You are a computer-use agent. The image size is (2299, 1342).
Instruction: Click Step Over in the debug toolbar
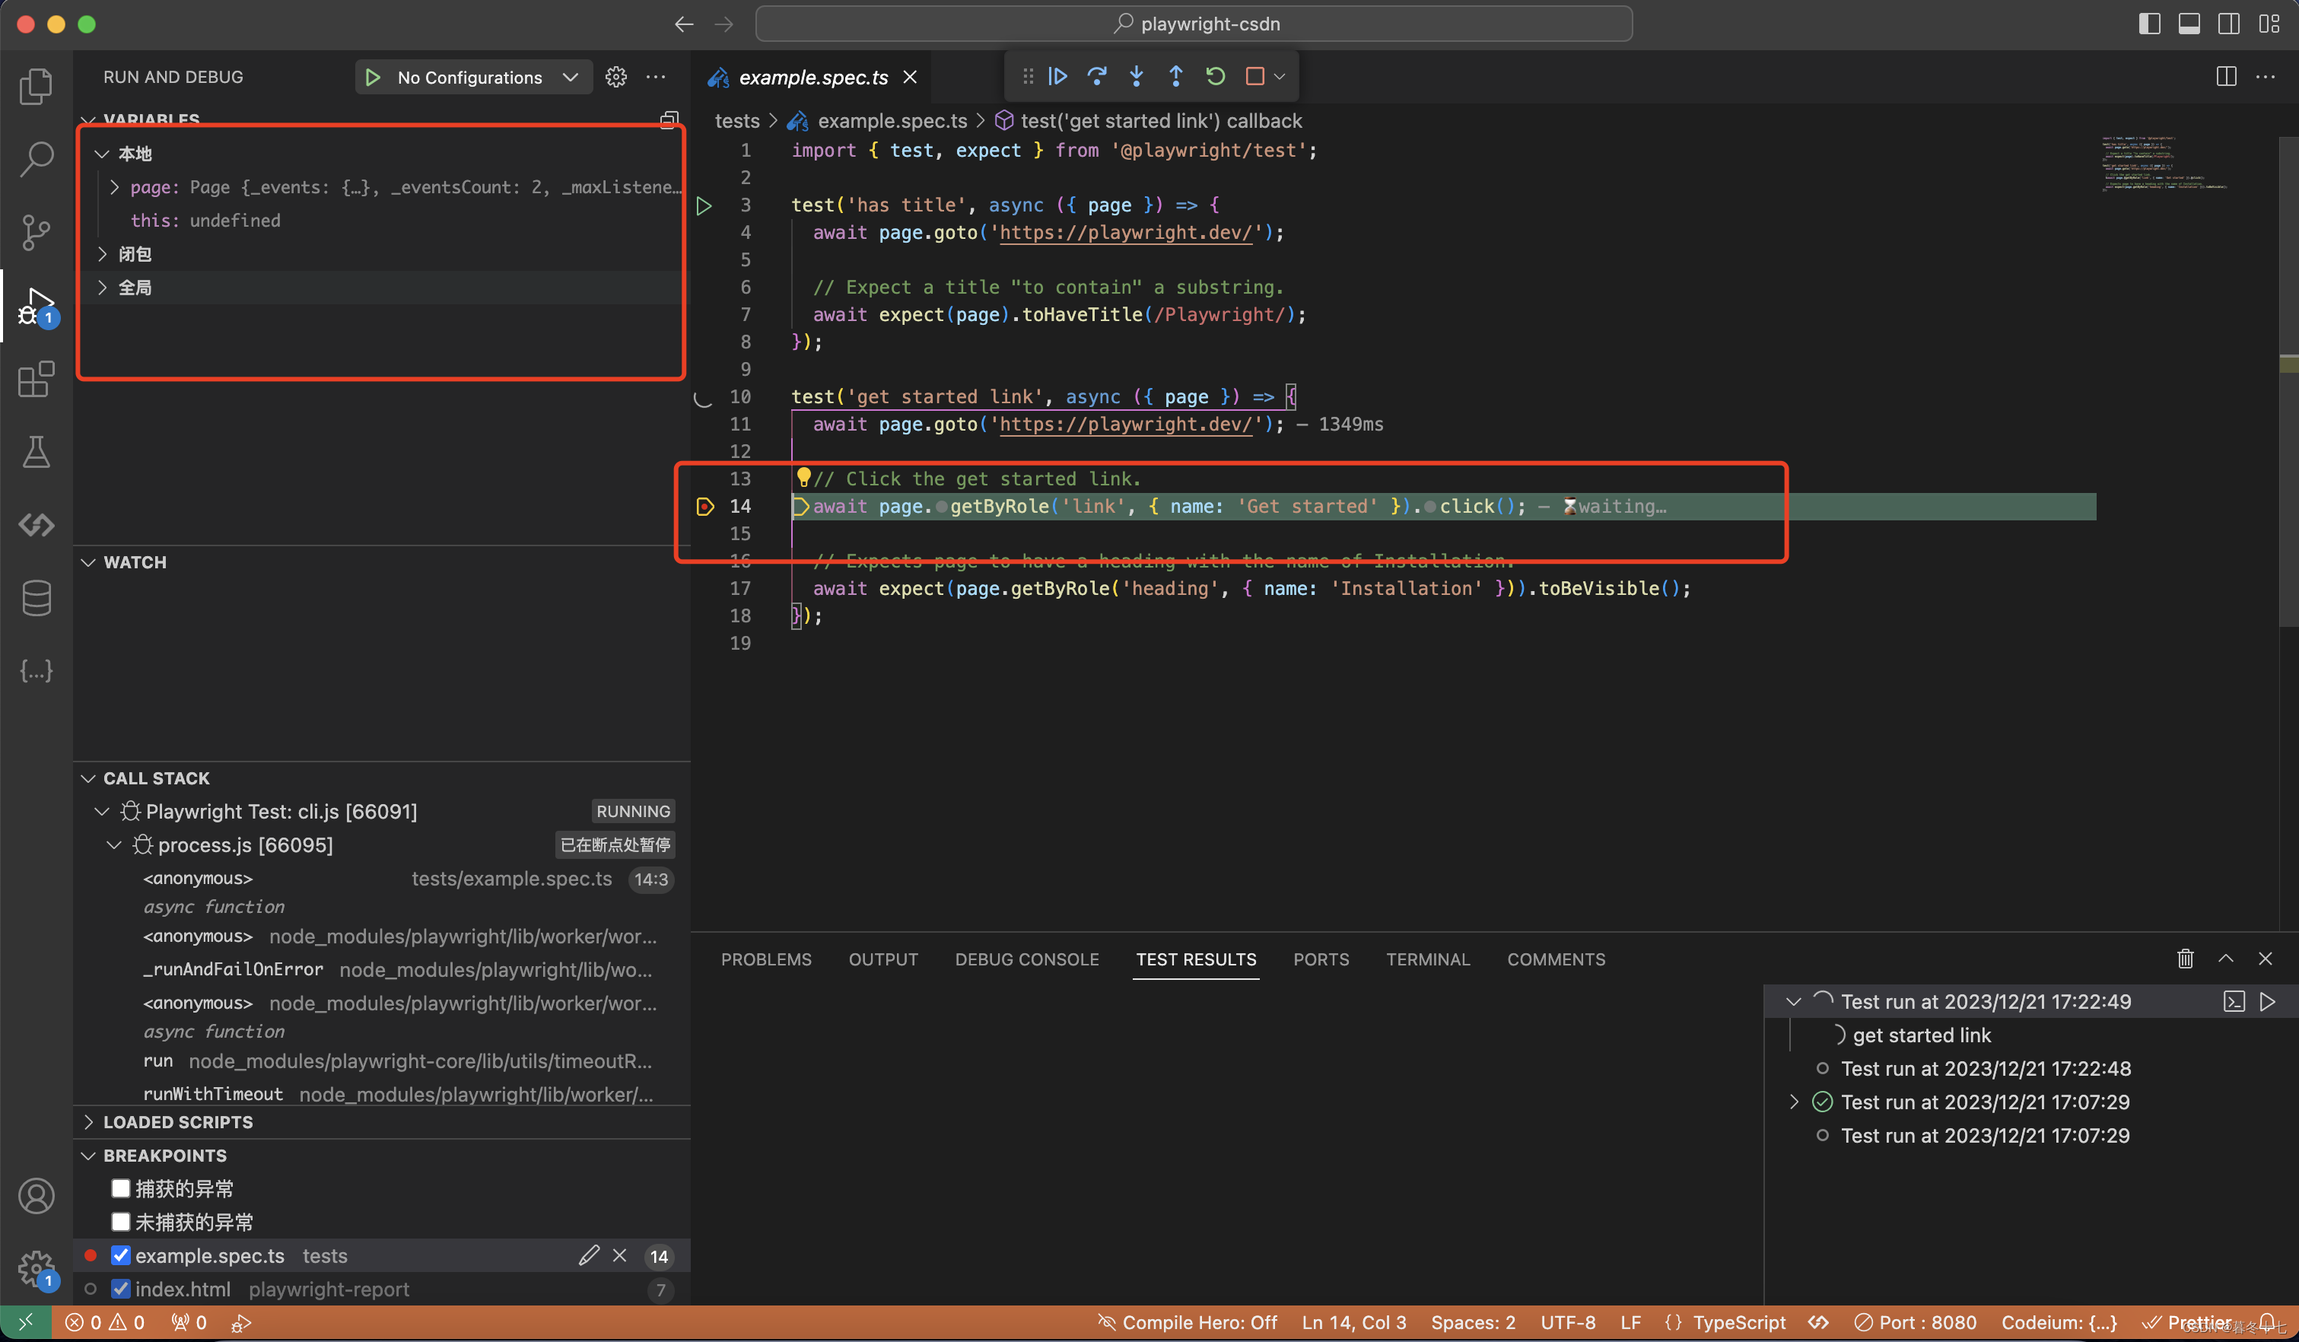pos(1098,77)
